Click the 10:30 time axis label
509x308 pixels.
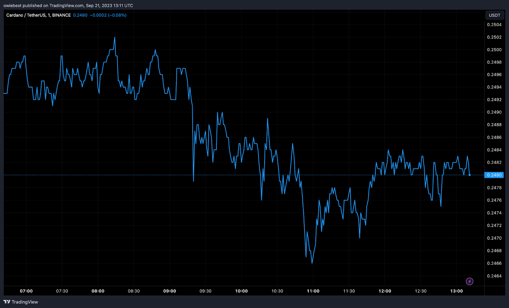point(277,291)
